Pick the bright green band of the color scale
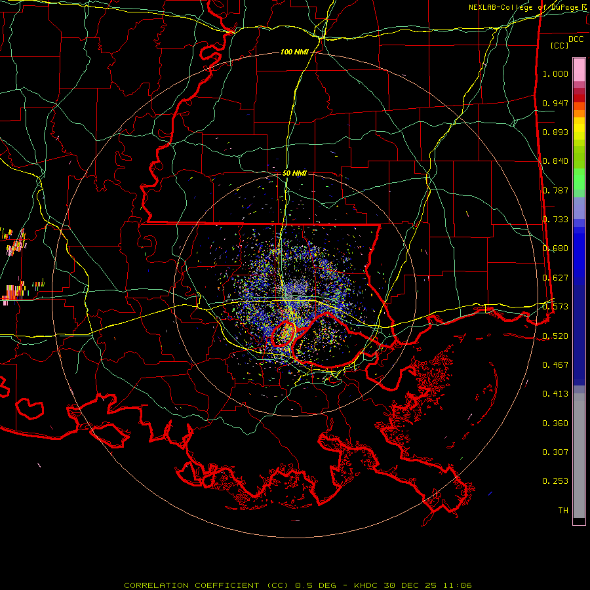The image size is (590, 590). [579, 179]
